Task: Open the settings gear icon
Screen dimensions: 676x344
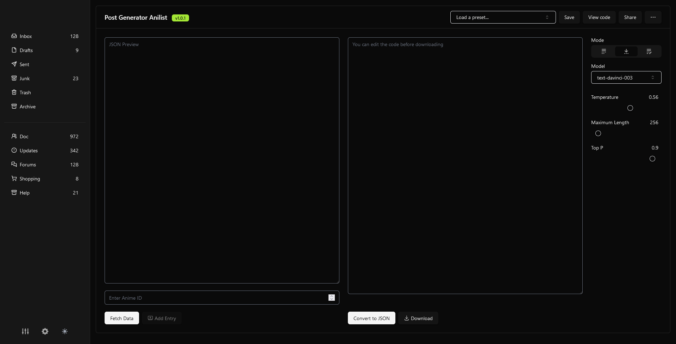Action: pos(45,331)
